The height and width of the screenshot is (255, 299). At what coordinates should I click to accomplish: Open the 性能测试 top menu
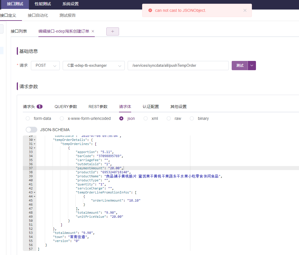pos(43,4)
